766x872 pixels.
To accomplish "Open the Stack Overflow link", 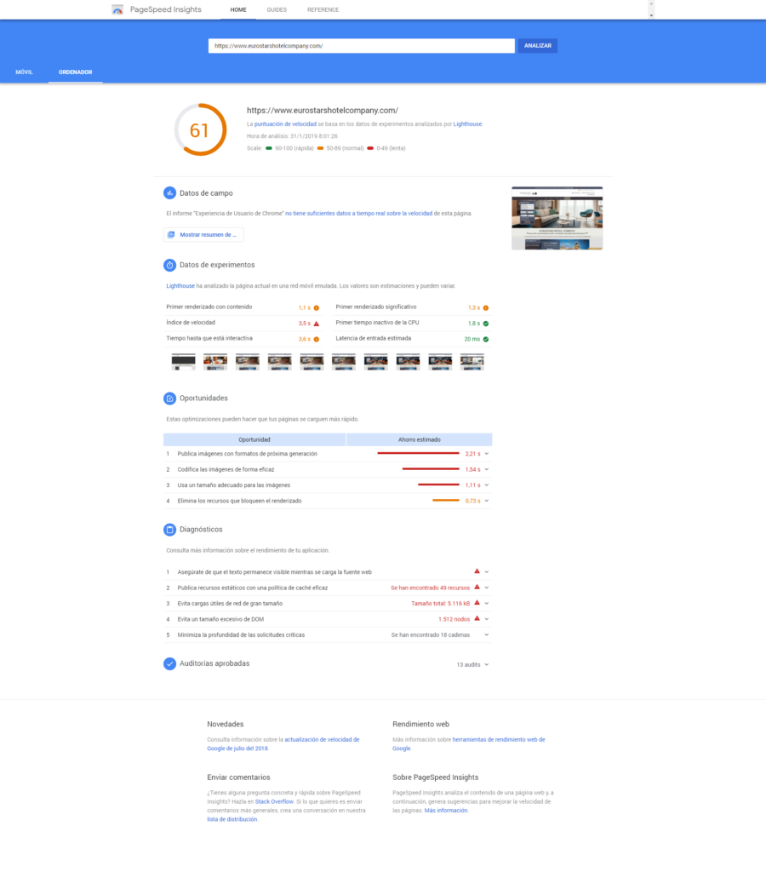I will click(273, 802).
